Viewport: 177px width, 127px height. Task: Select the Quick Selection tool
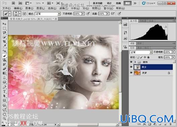tap(4, 37)
